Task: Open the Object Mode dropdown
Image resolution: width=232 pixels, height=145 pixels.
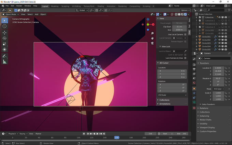Action: 11,14
